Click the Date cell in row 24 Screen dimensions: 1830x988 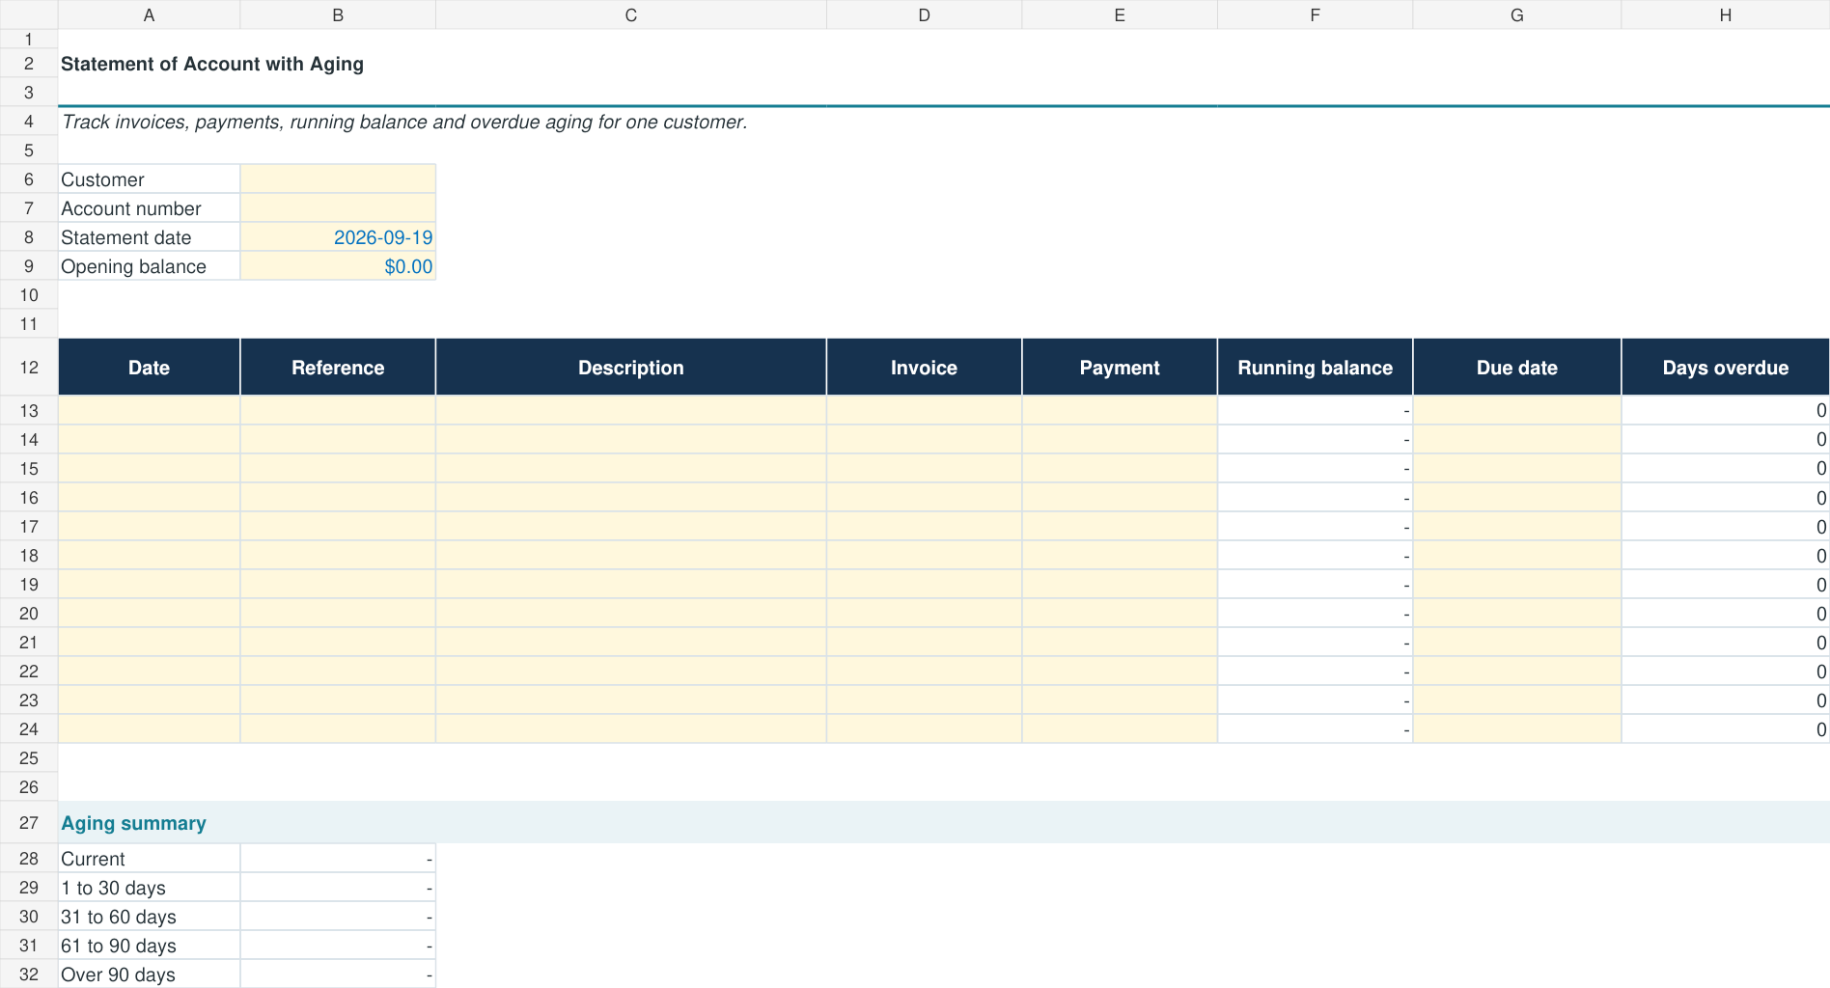149,728
